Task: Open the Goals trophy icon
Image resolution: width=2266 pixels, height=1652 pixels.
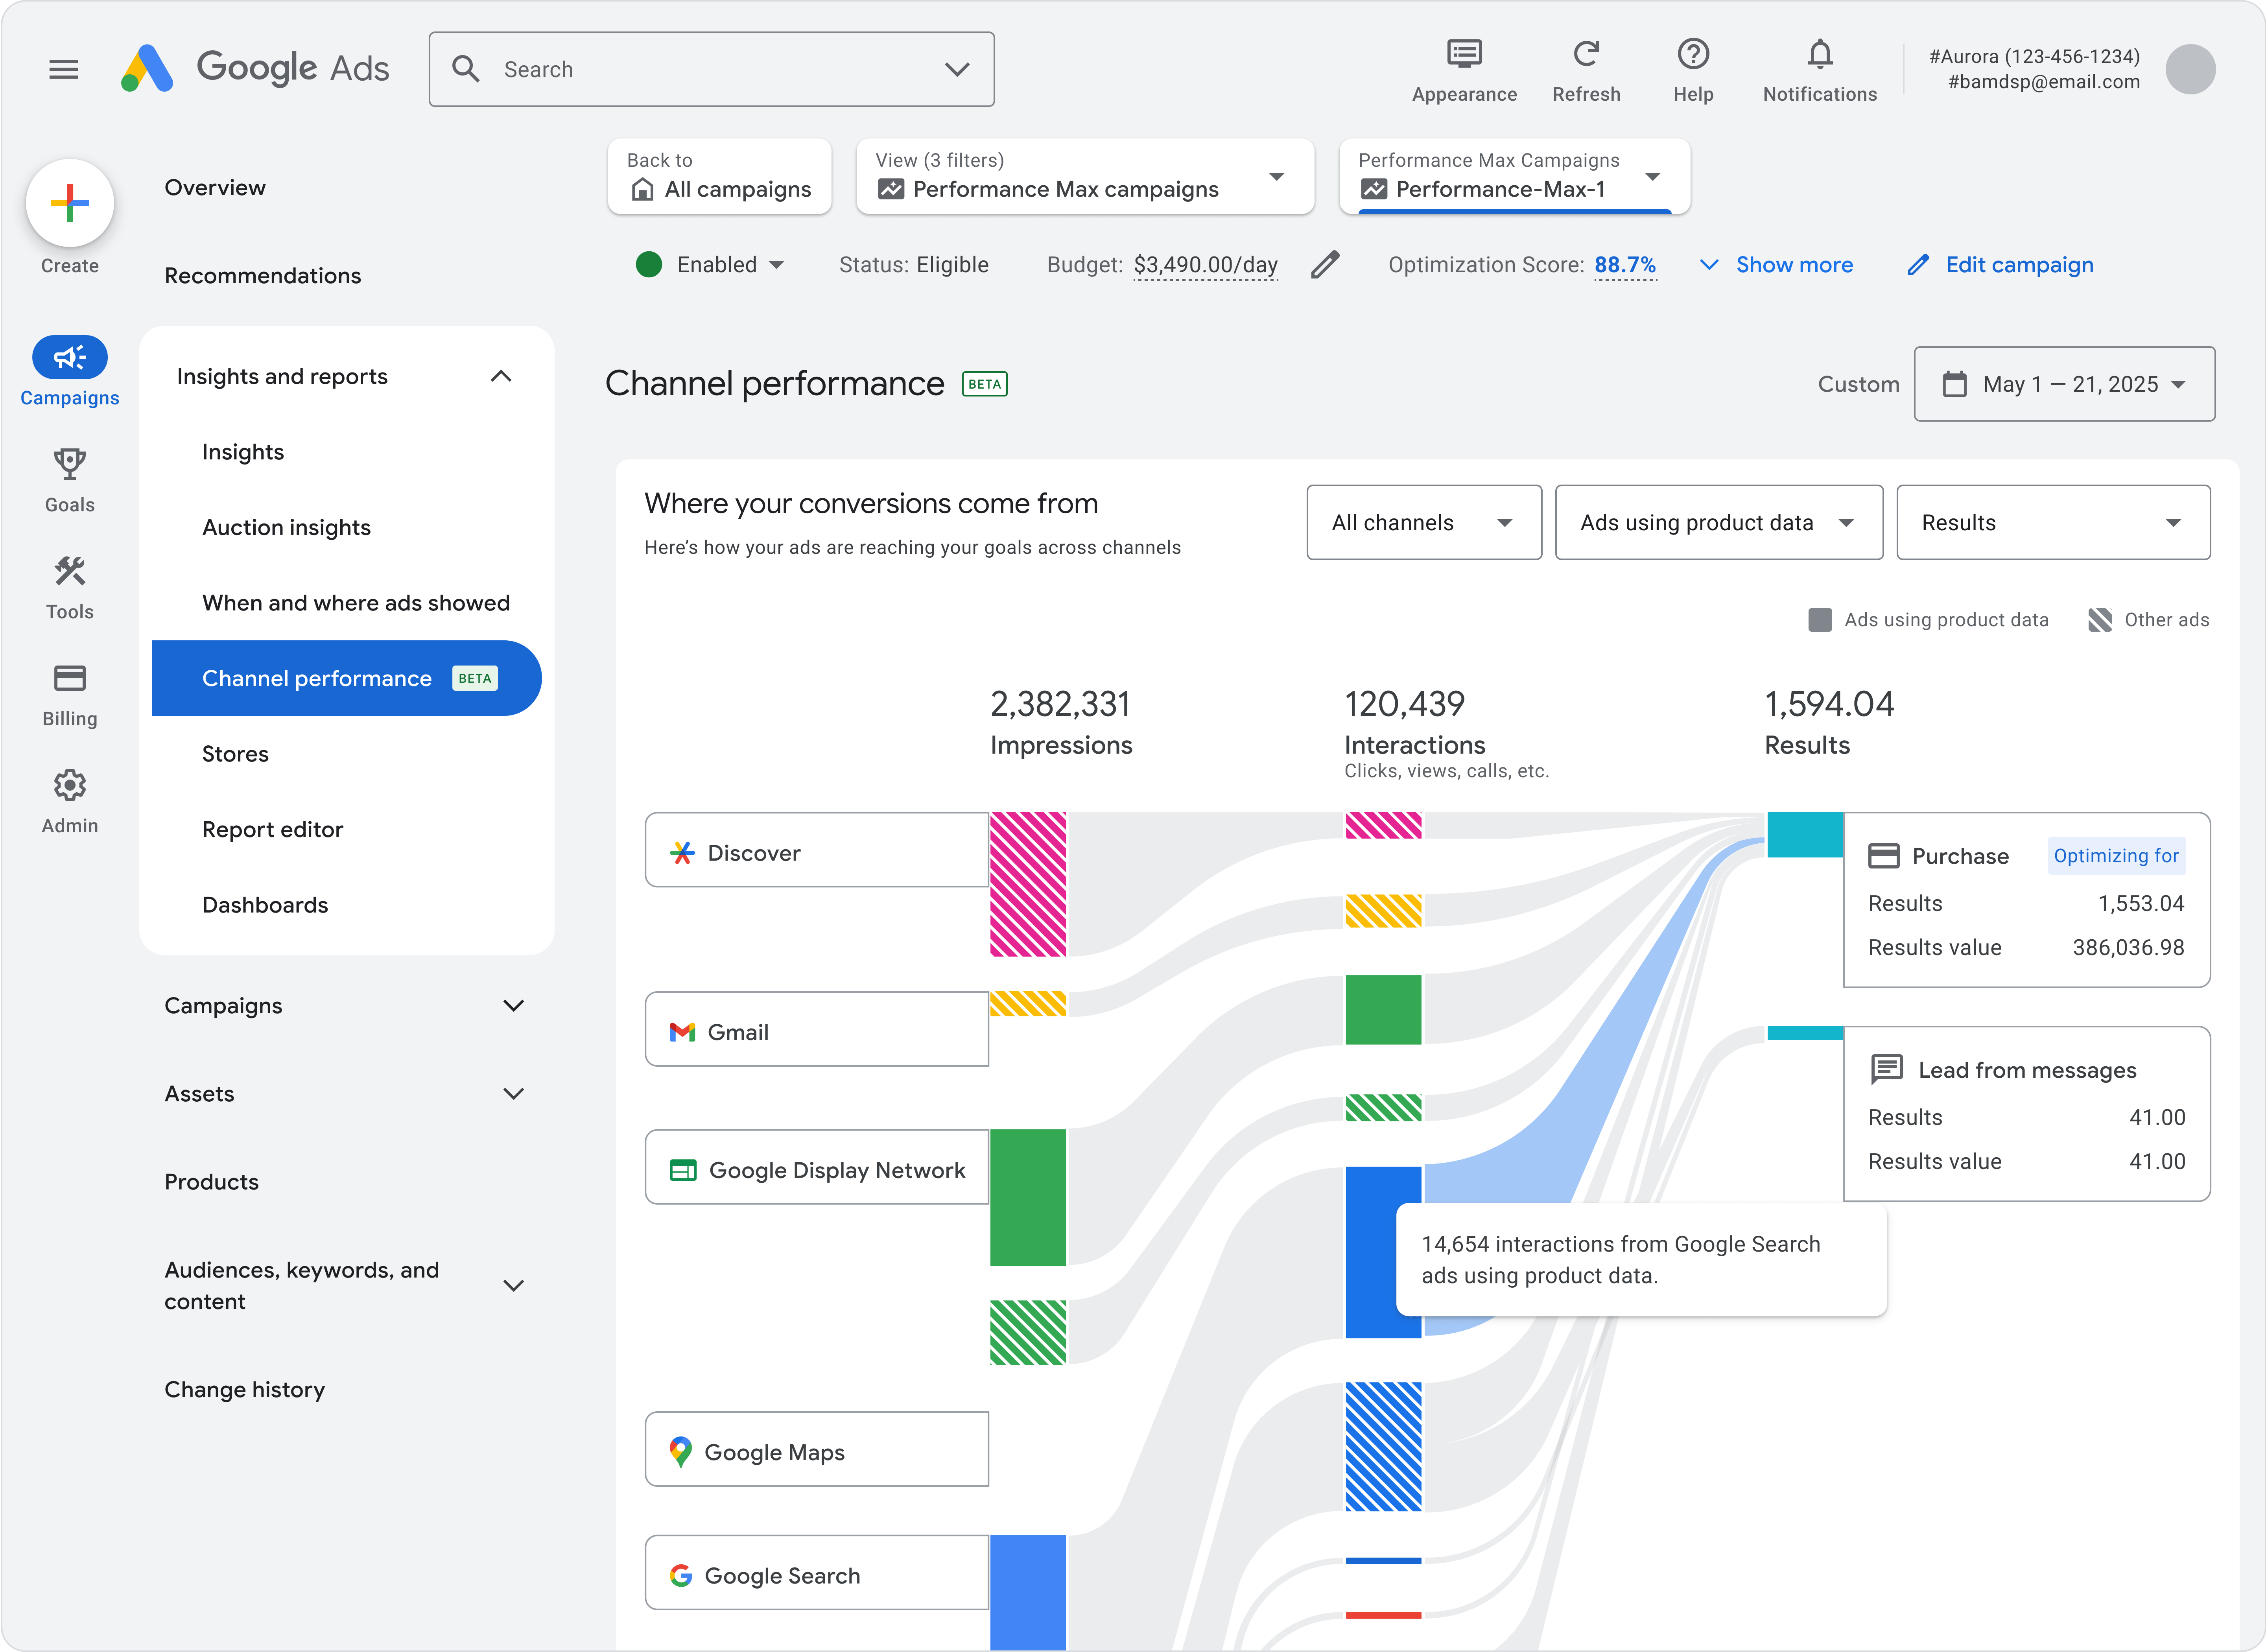Action: click(70, 464)
